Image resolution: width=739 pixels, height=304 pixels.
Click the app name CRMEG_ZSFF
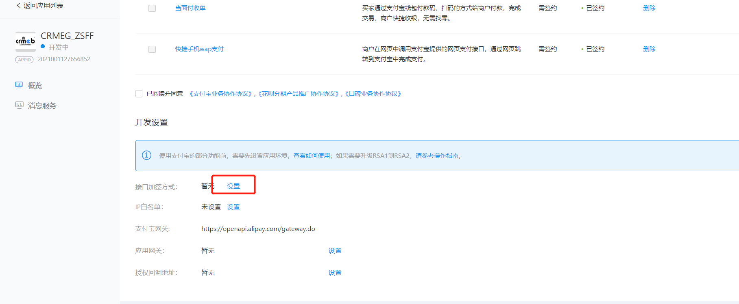coord(67,36)
